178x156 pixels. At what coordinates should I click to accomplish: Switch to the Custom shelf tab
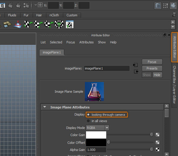click(x=72, y=15)
